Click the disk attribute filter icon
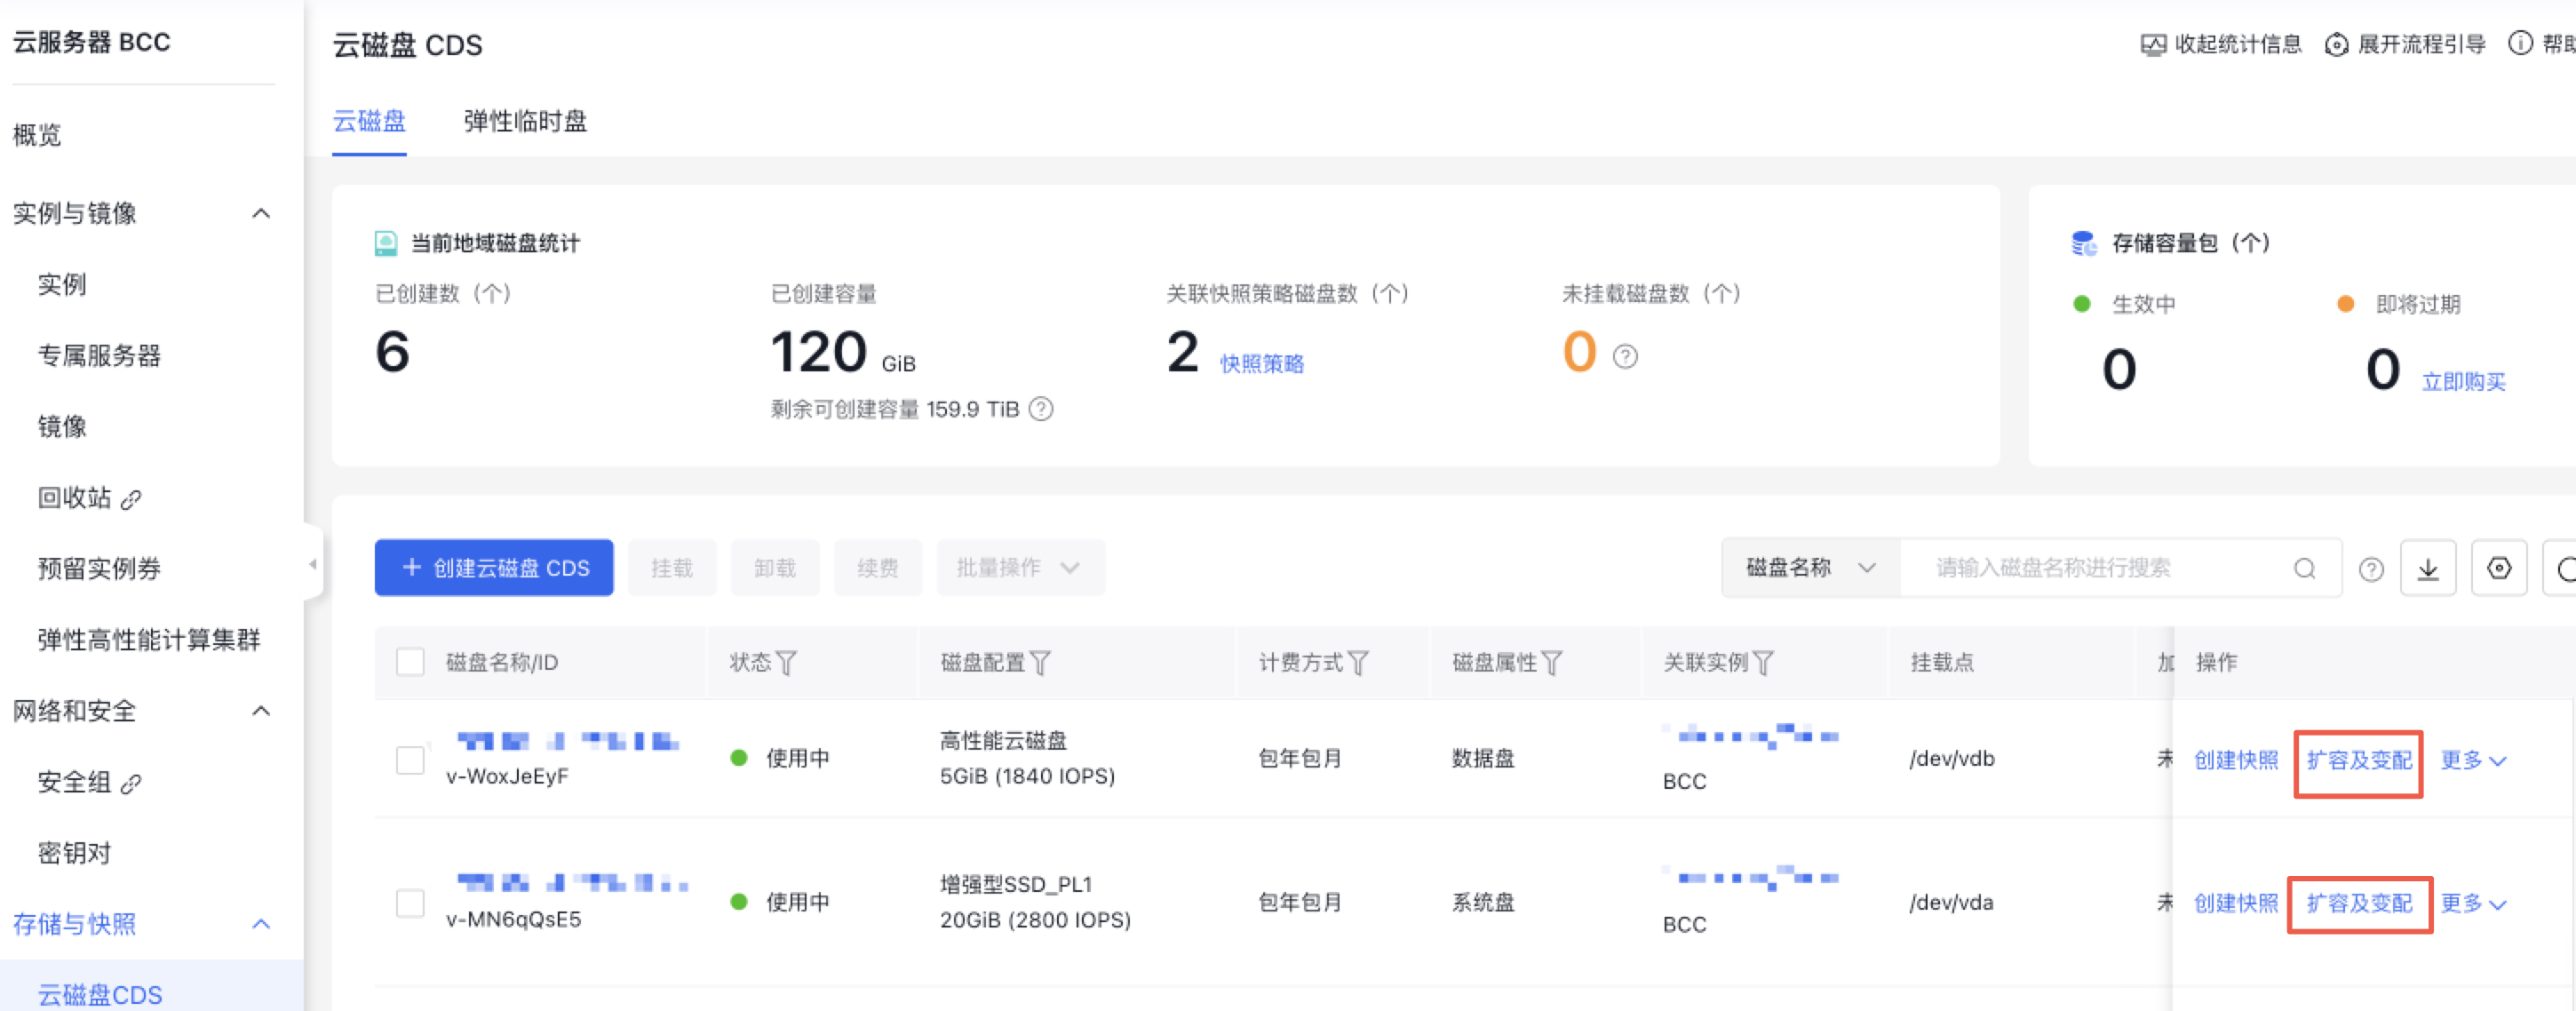2576x1011 pixels. pos(1552,663)
